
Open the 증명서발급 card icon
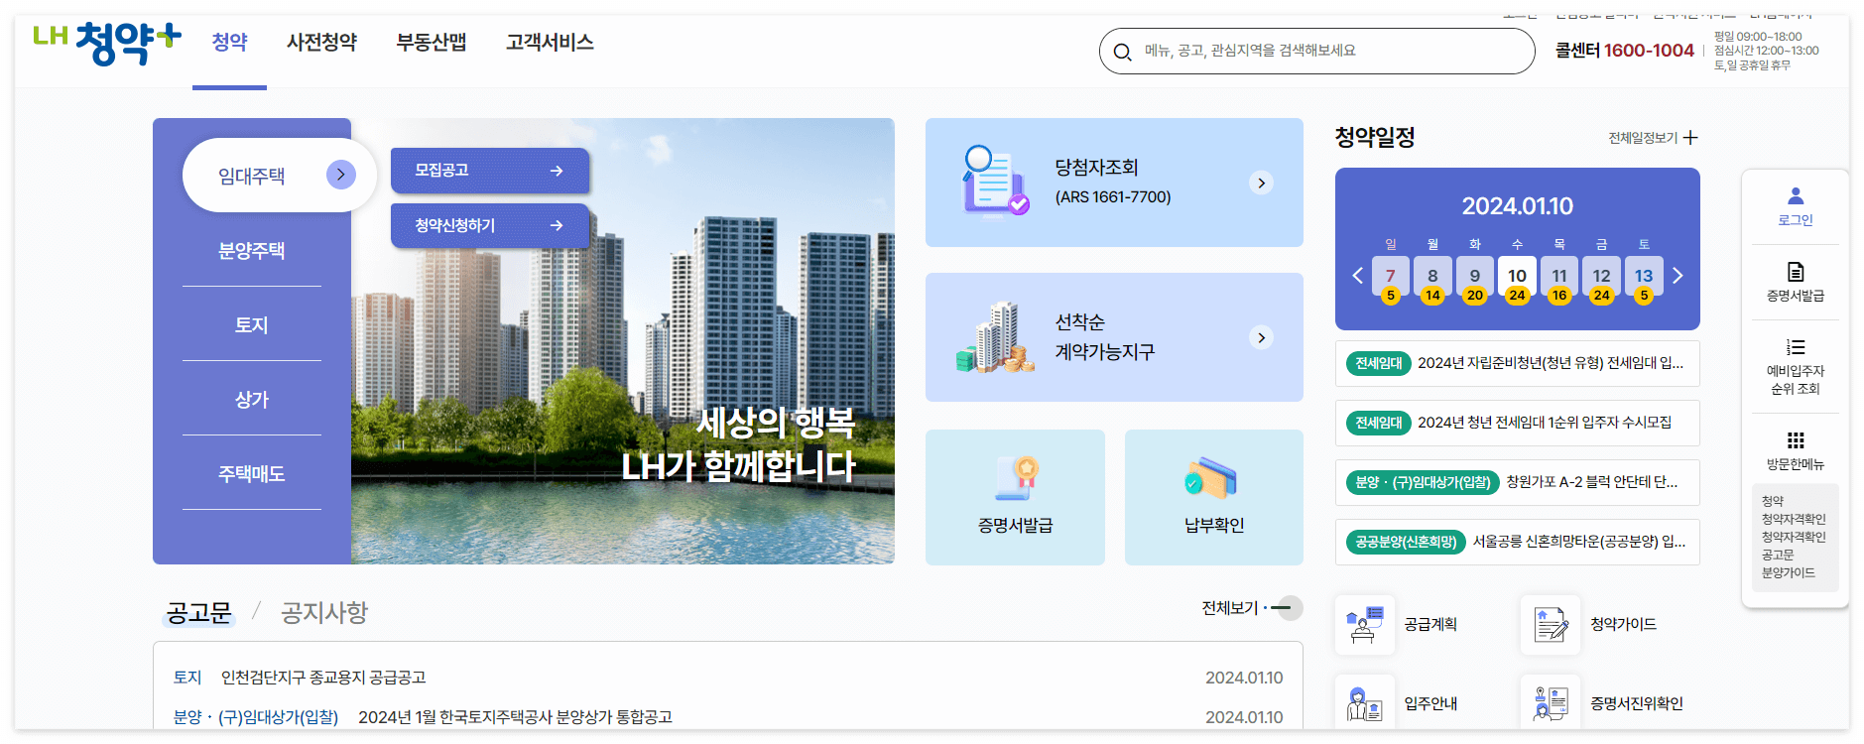coord(1017,479)
